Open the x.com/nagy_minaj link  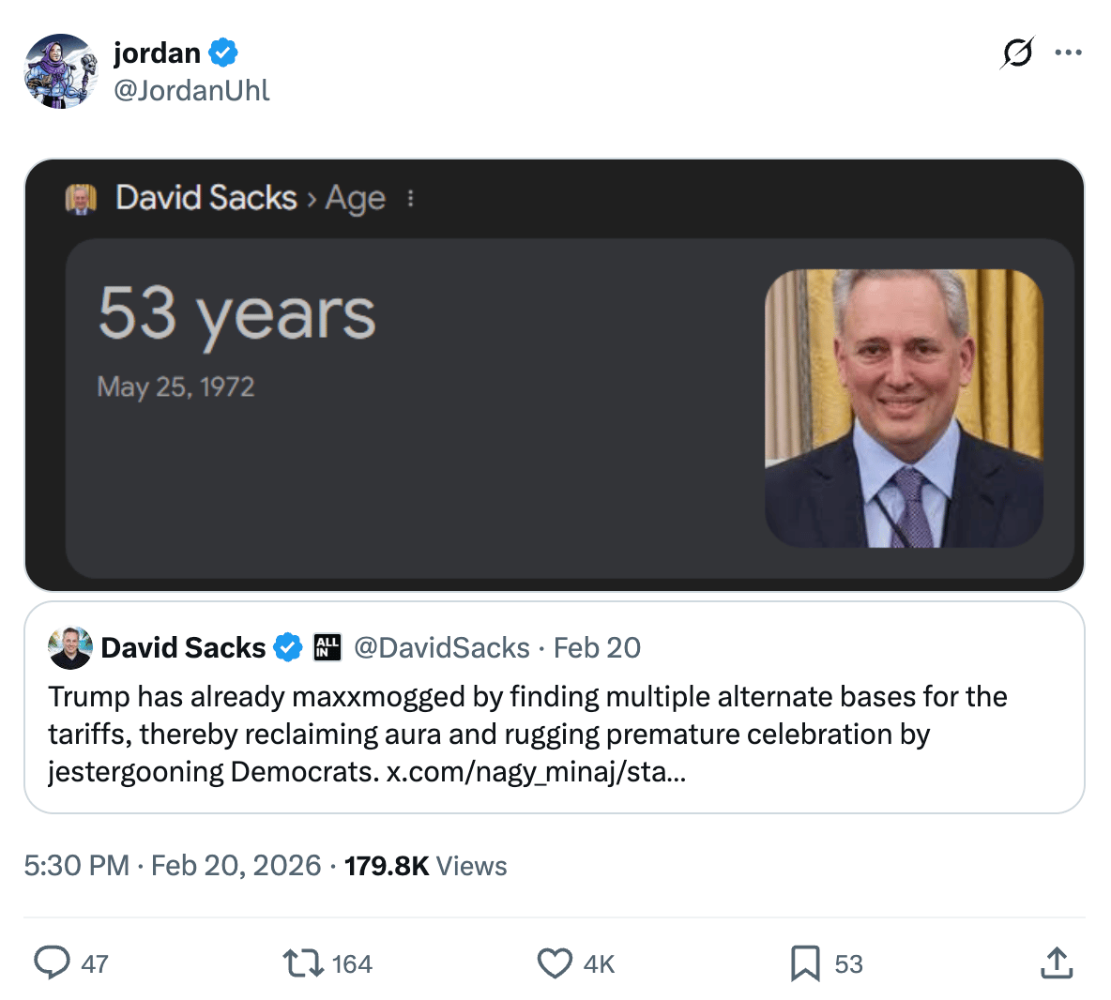tap(536, 772)
